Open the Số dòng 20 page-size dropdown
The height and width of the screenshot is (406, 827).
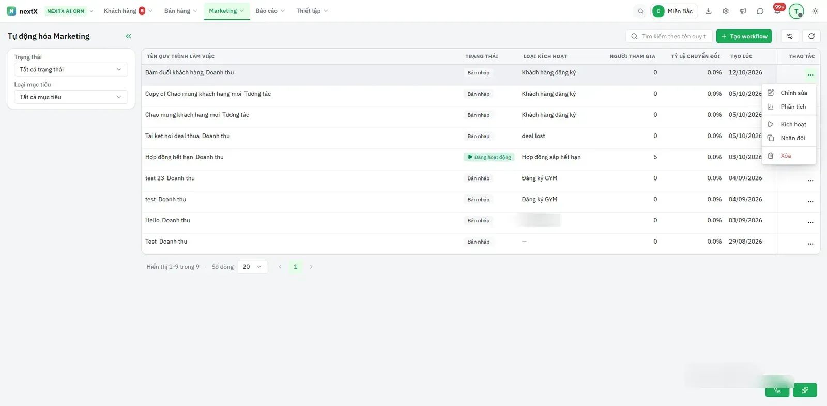point(252,267)
